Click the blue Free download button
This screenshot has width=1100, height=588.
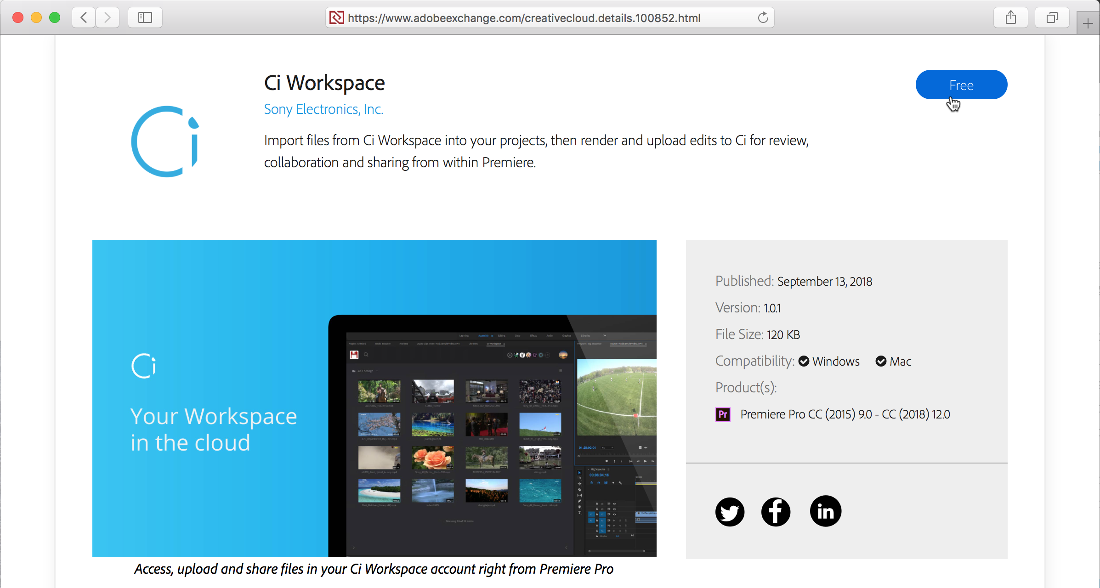tap(961, 85)
